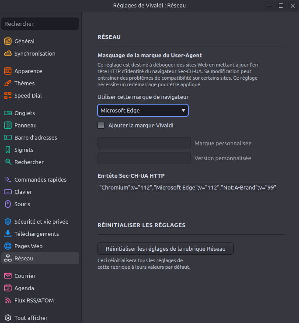Select the Commandes rapides icon
The width and height of the screenshot is (299, 323).
pyautogui.click(x=8, y=179)
